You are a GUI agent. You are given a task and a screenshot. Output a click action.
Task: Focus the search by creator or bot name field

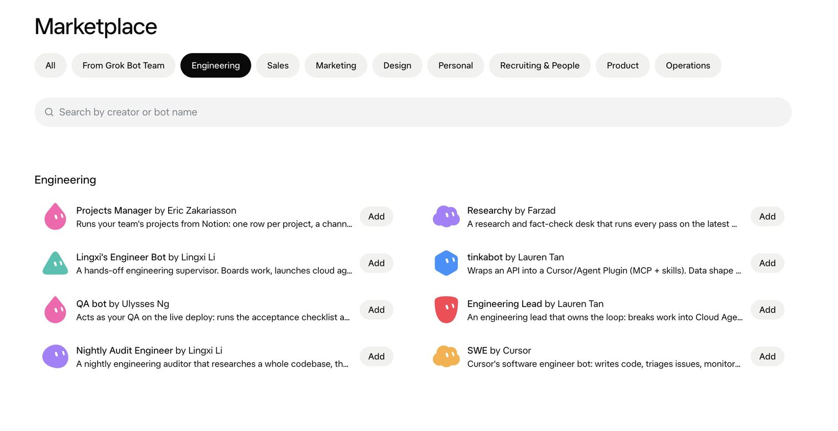413,112
